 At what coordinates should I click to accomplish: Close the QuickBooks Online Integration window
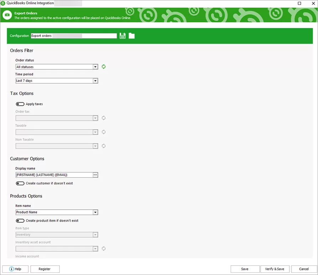313,3
